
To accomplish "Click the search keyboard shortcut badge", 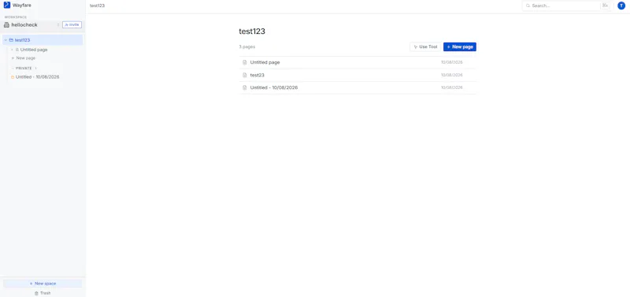I will pos(605,6).
